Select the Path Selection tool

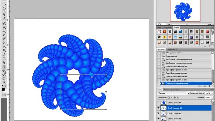(4, 63)
